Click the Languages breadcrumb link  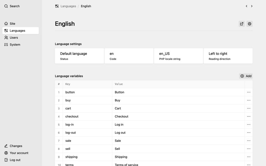click(68, 6)
